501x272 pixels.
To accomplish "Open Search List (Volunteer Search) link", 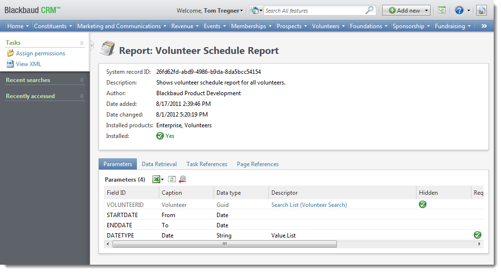I will click(309, 205).
